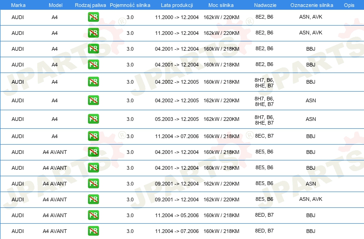Select the '8EC, B7' body cell
This screenshot has width=364, height=239.
(264, 136)
